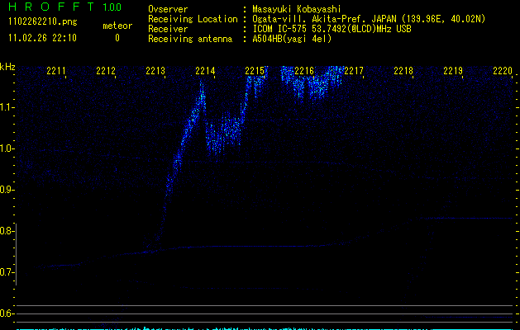Click time marker 2212
This screenshot has height=330, width=520.
106,71
